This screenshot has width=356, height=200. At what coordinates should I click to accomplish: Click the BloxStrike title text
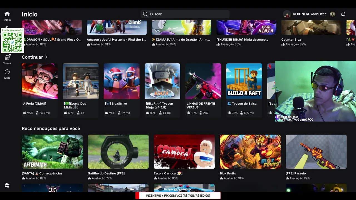[116, 104]
